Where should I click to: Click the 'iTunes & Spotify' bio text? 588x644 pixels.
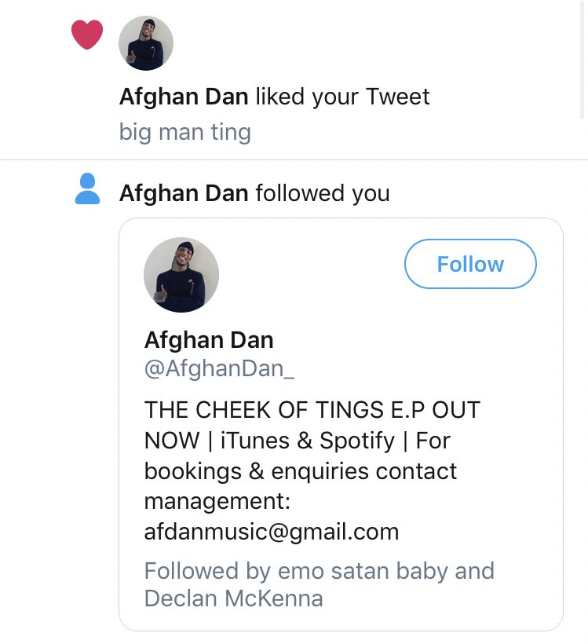[308, 441]
